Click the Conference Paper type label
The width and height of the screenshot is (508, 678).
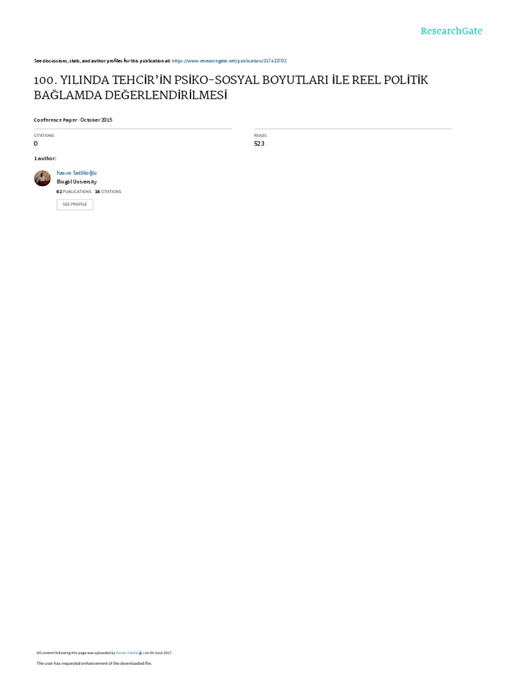pyautogui.click(x=56, y=120)
